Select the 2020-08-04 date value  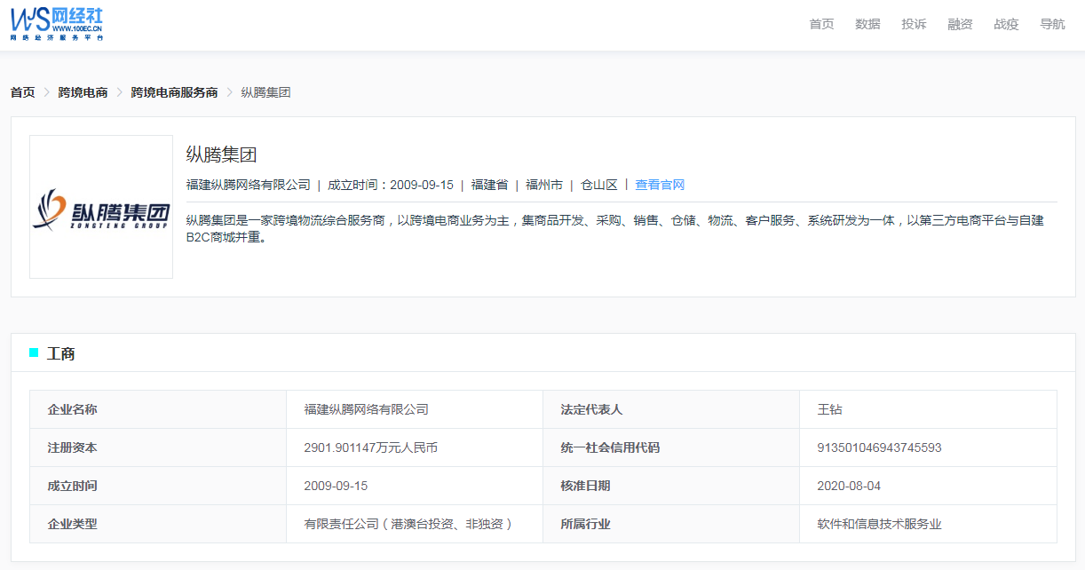pyautogui.click(x=849, y=486)
